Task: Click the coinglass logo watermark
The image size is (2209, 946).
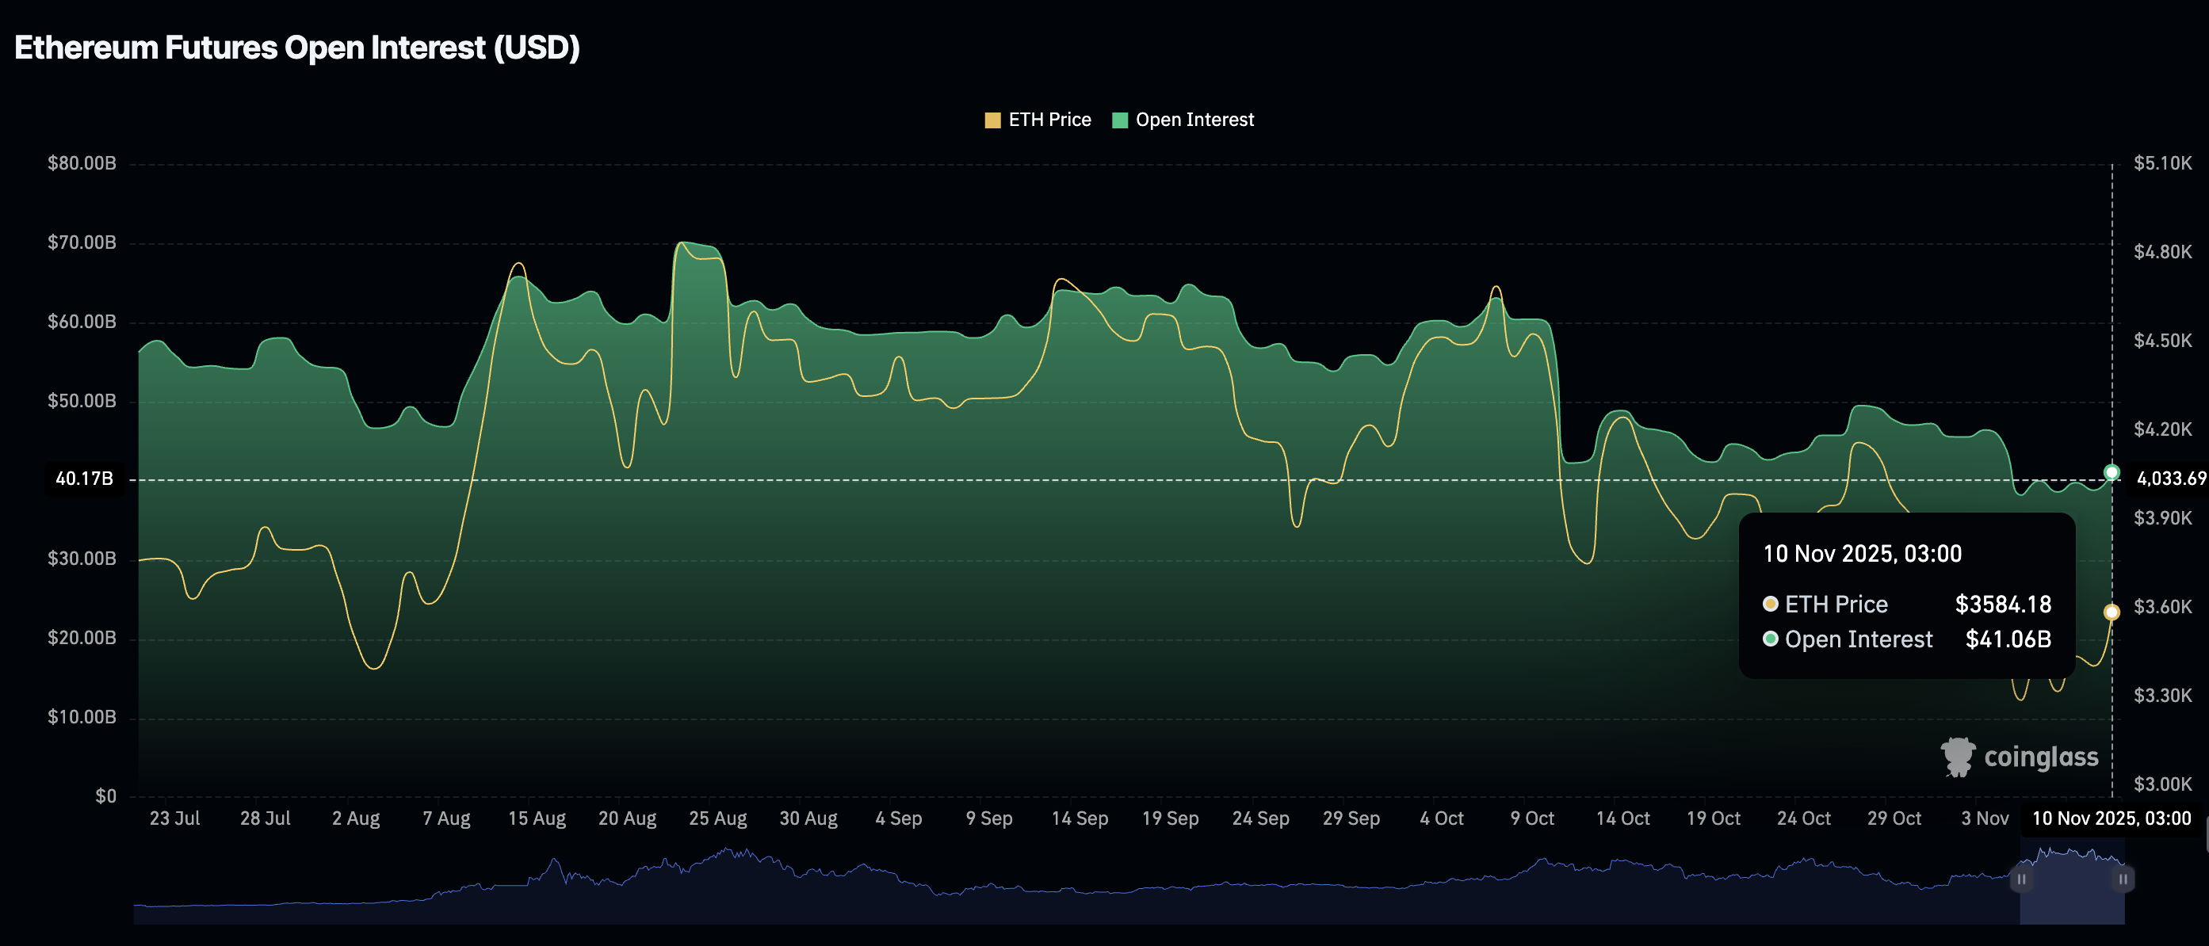Action: [x=2020, y=757]
